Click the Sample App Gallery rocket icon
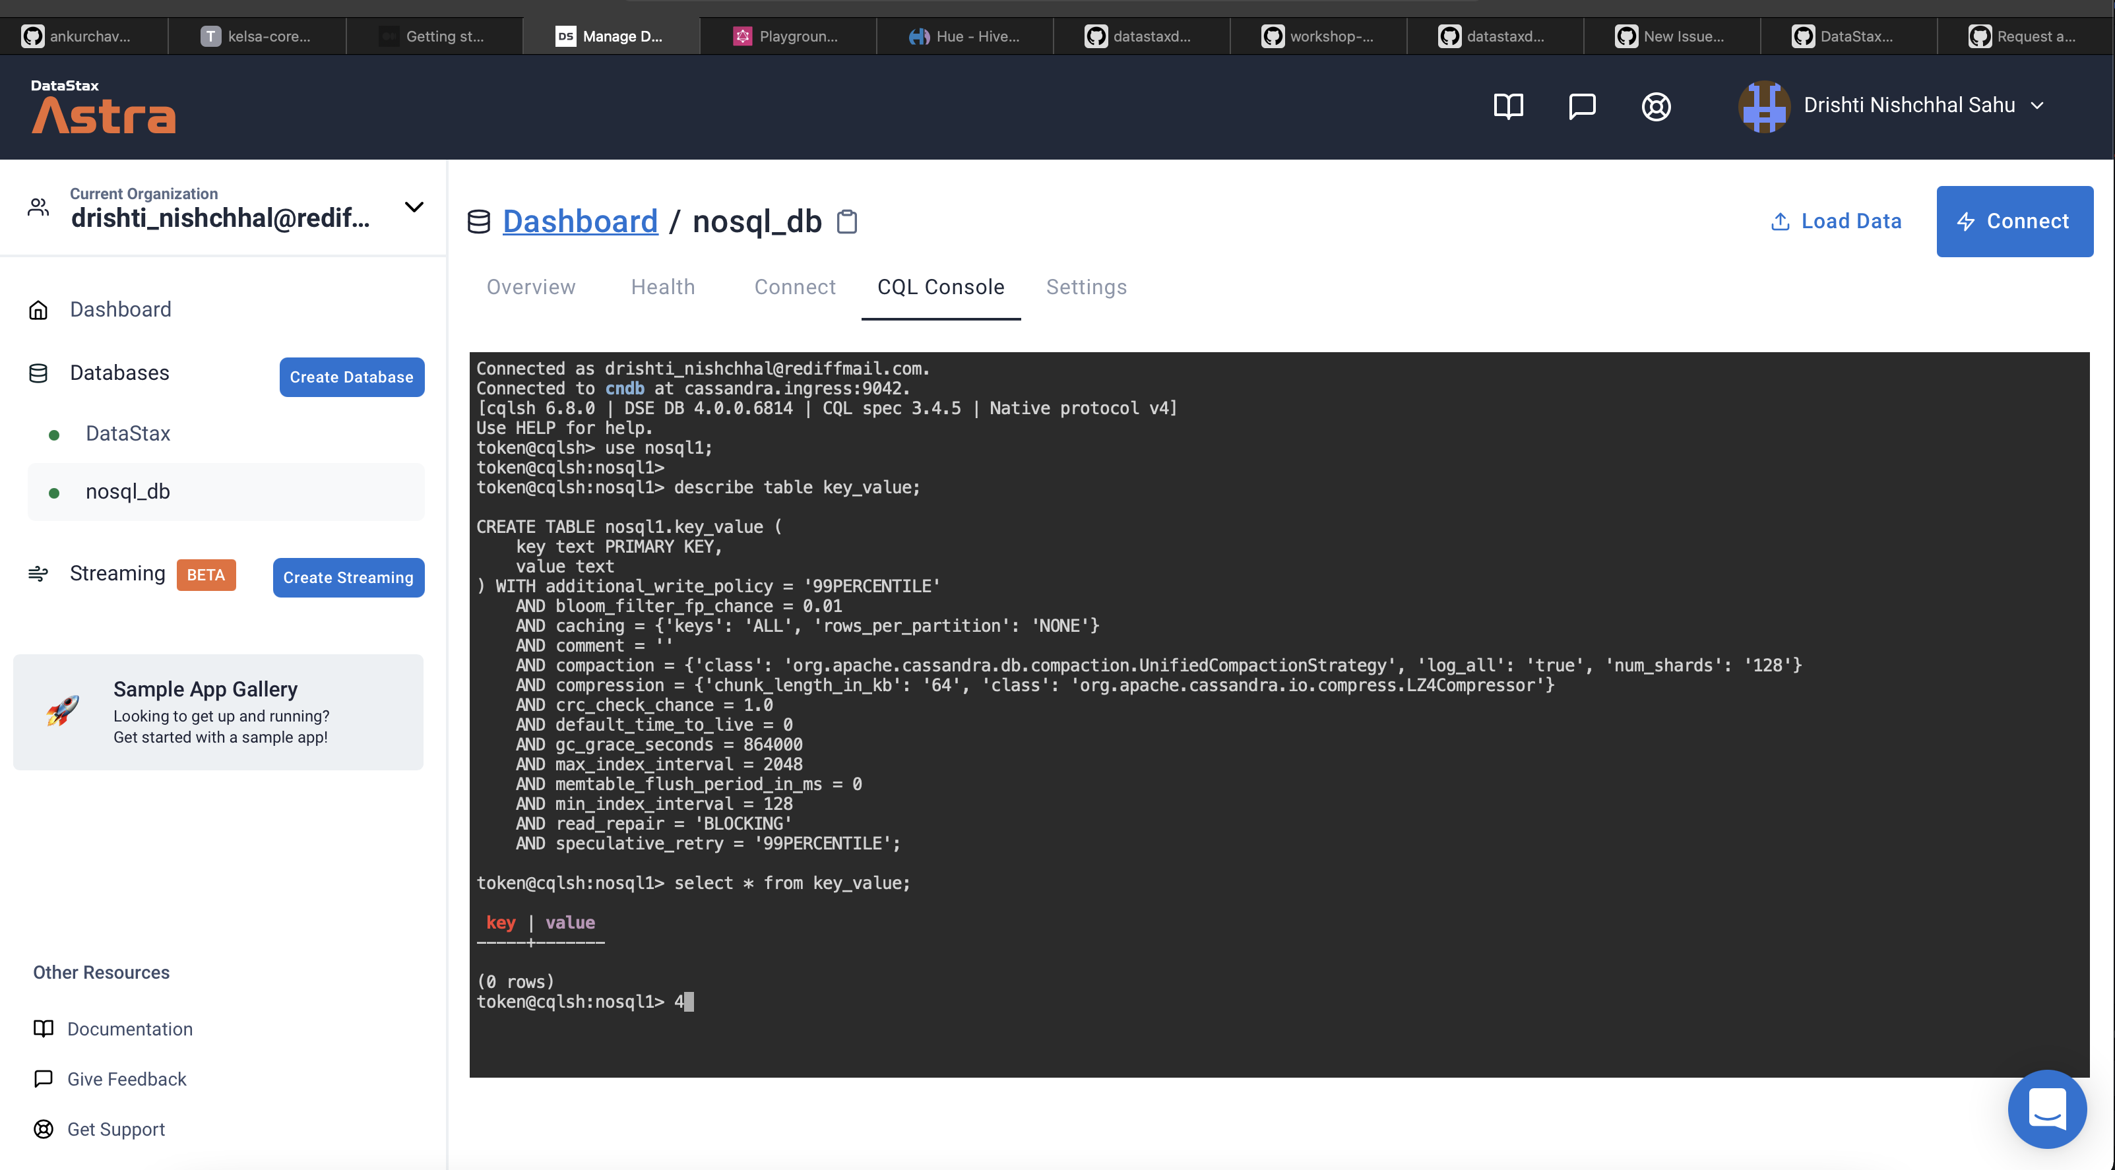Screen dimensions: 2115x1170 (63, 711)
